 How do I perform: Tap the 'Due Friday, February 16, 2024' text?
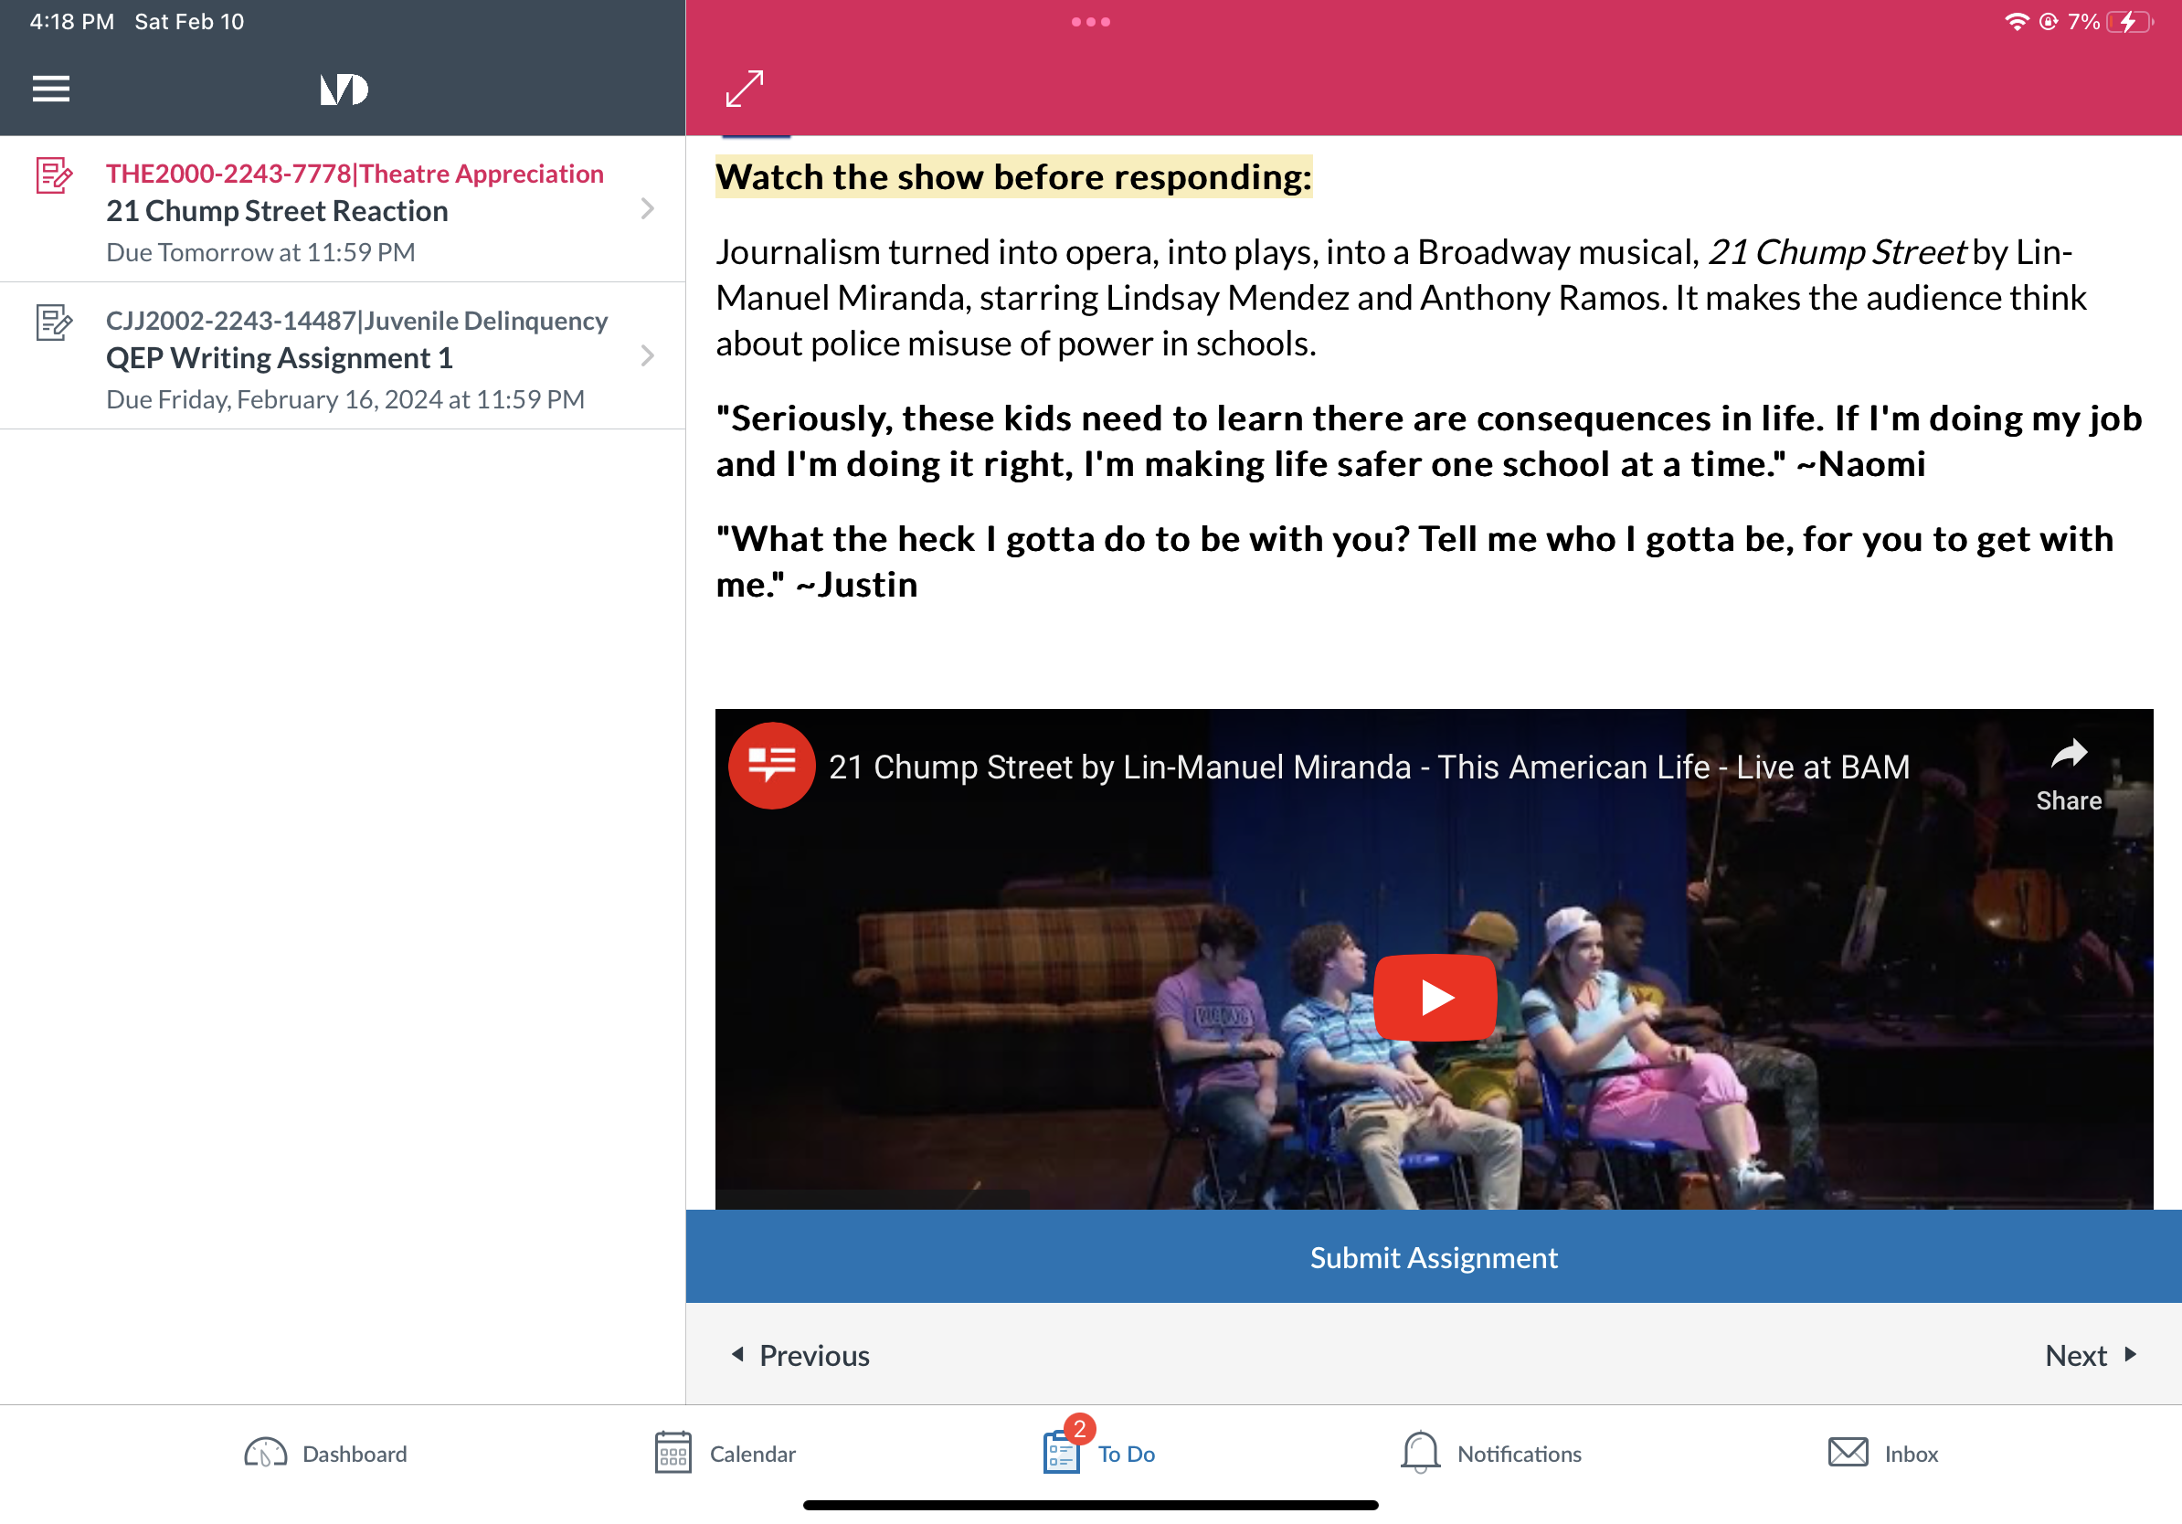pos(345,400)
